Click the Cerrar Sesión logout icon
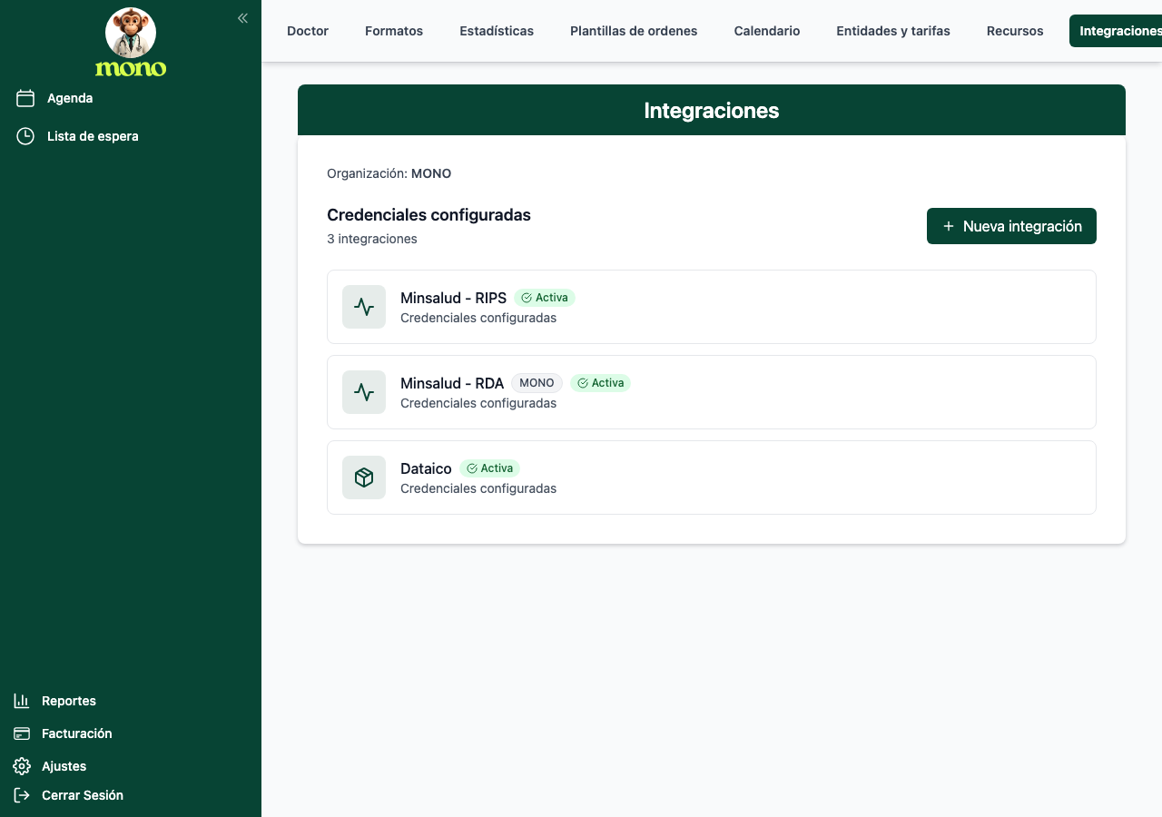Screen dimensions: 1162x817 pyautogui.click(x=22, y=795)
